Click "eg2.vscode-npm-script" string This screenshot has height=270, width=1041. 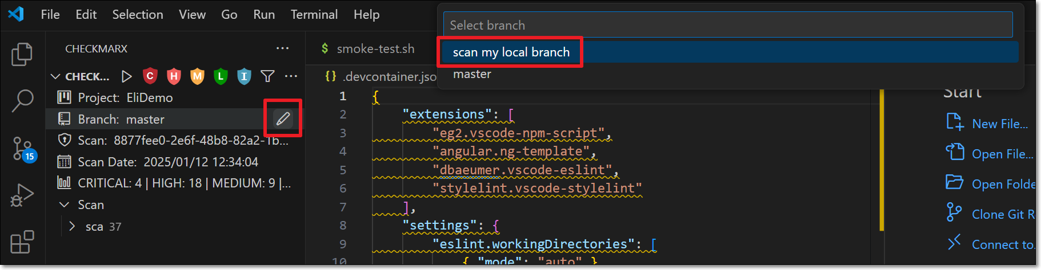(x=519, y=133)
